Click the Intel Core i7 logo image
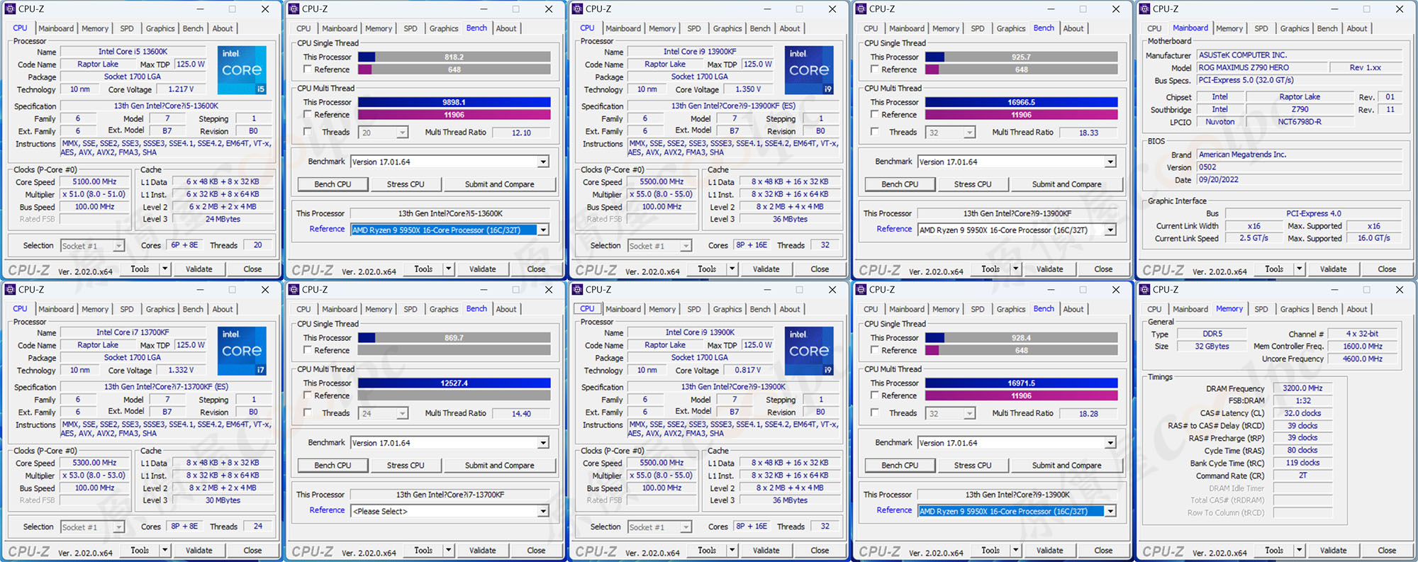This screenshot has width=1418, height=562. (x=242, y=351)
